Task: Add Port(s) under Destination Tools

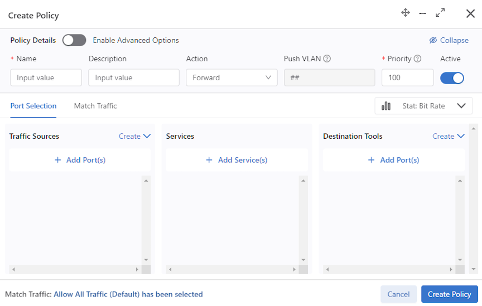Action: click(x=394, y=160)
